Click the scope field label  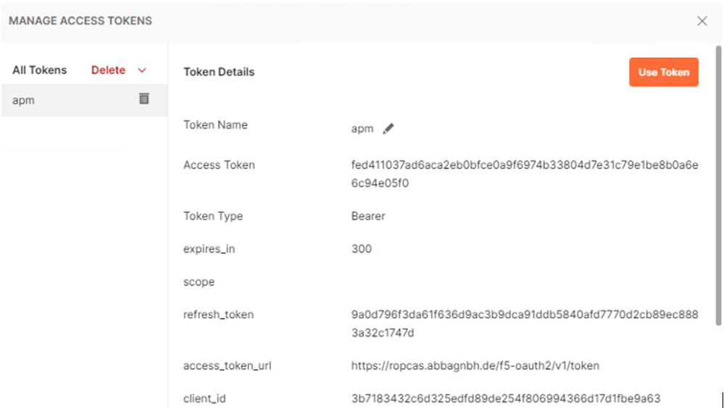click(x=199, y=282)
